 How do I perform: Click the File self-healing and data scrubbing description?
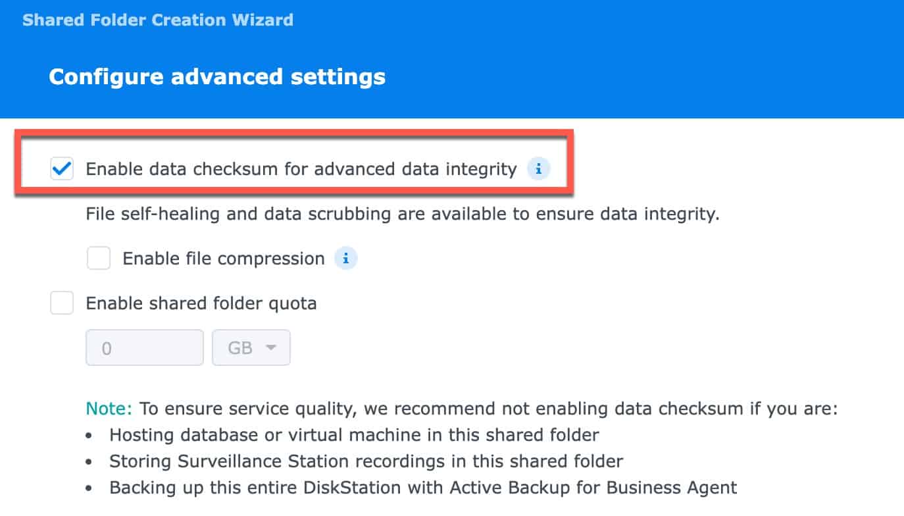403,214
